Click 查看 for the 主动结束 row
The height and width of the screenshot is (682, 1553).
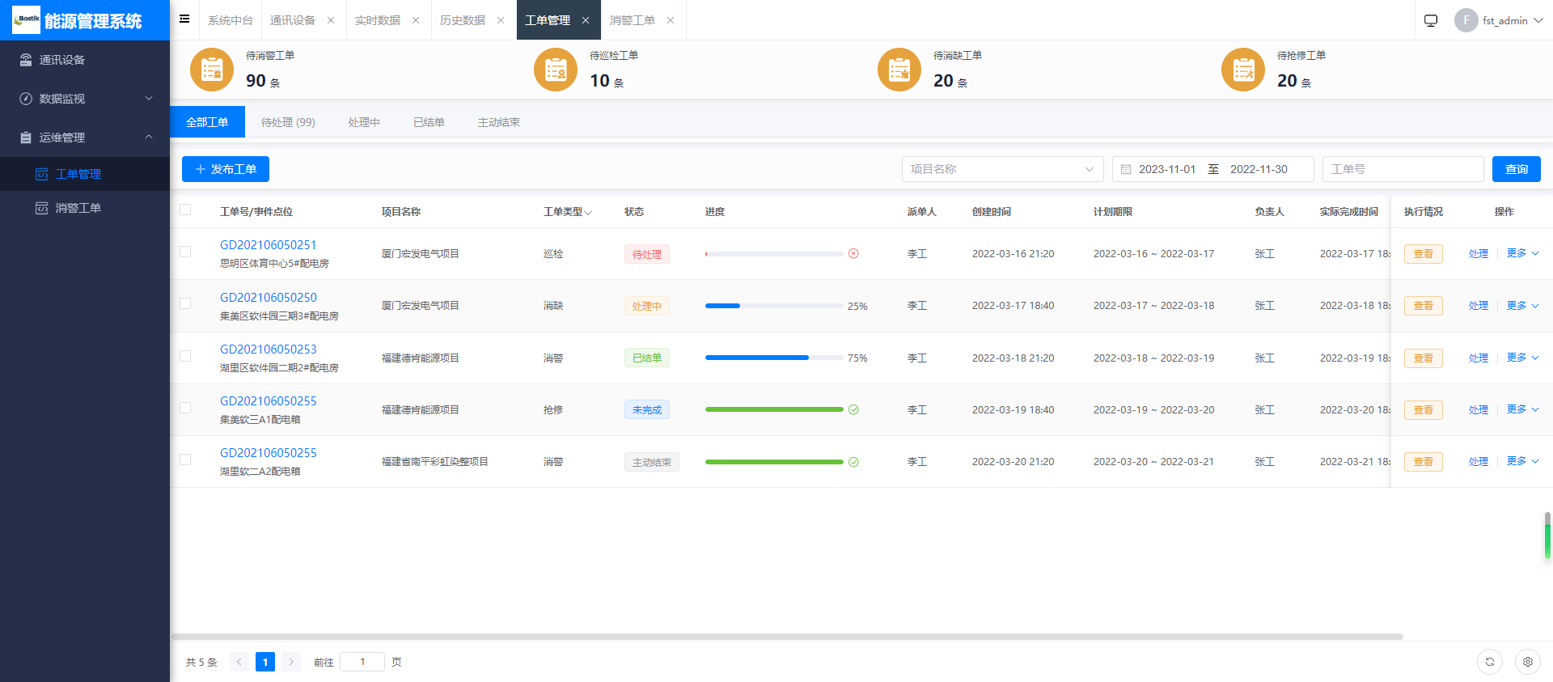1424,462
